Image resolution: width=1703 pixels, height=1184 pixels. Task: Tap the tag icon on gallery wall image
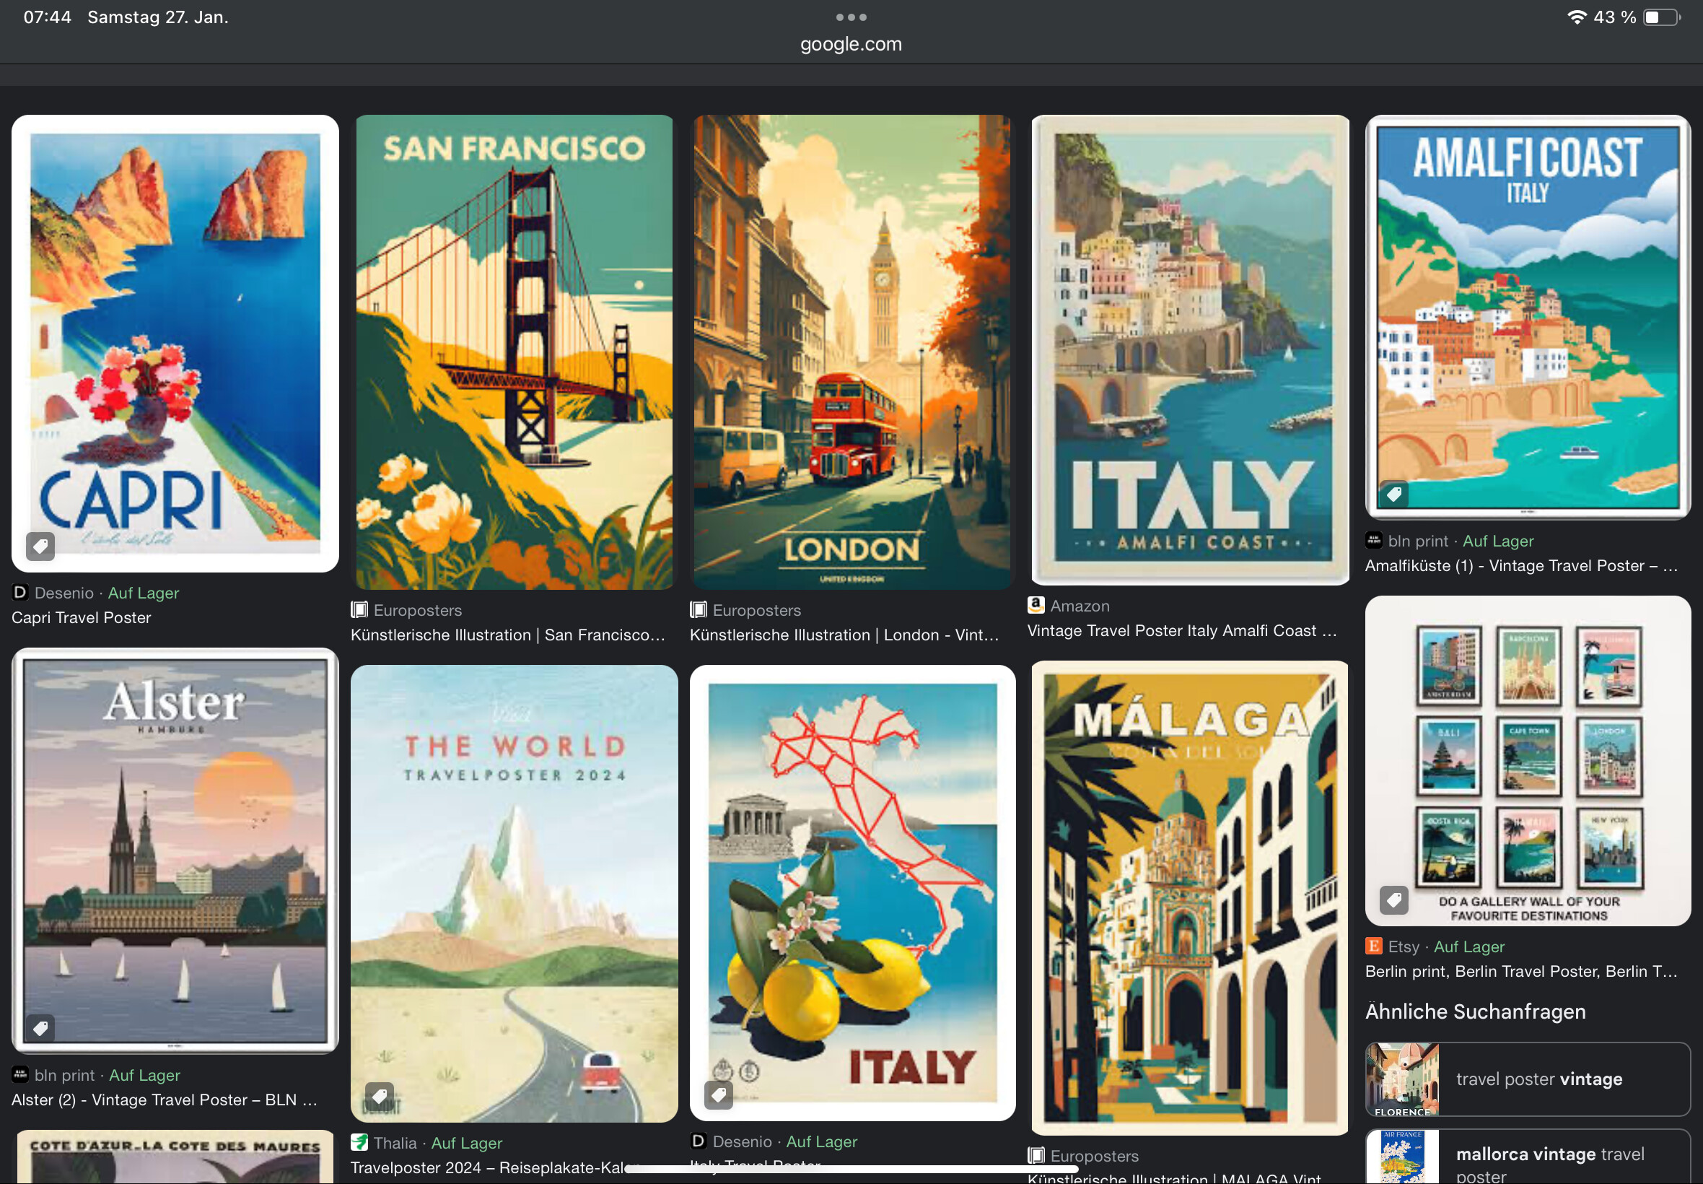pyautogui.click(x=1393, y=900)
